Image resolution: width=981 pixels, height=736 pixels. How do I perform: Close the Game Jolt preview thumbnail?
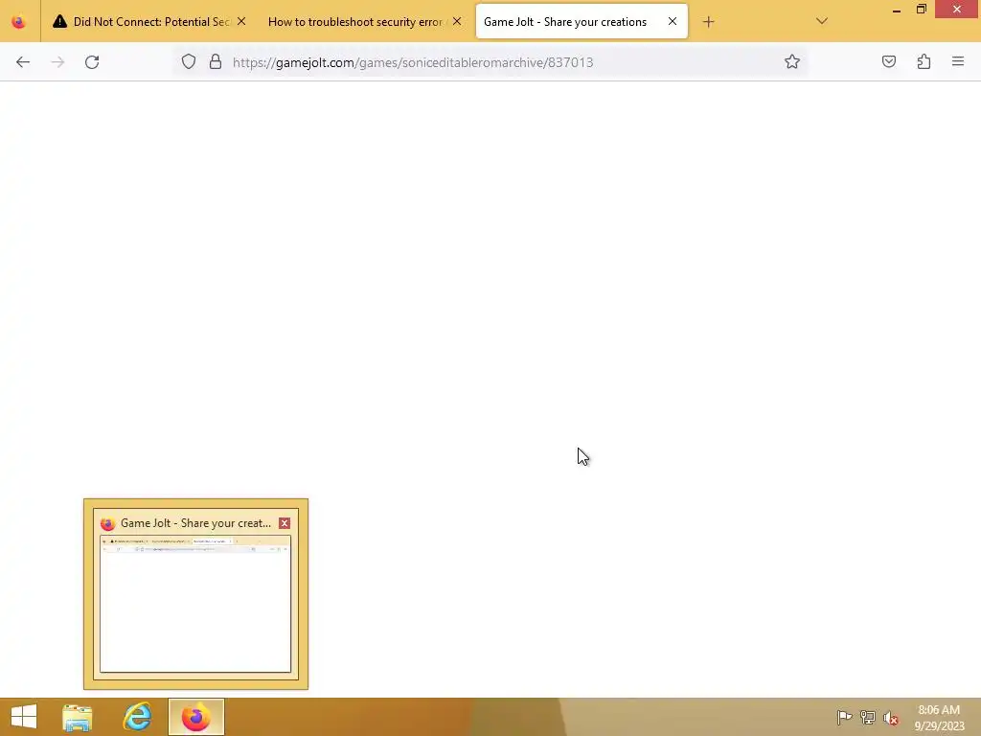coord(284,523)
